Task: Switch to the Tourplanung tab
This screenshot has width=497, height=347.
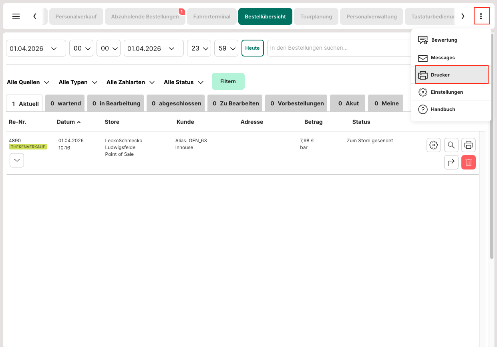Action: click(x=316, y=17)
